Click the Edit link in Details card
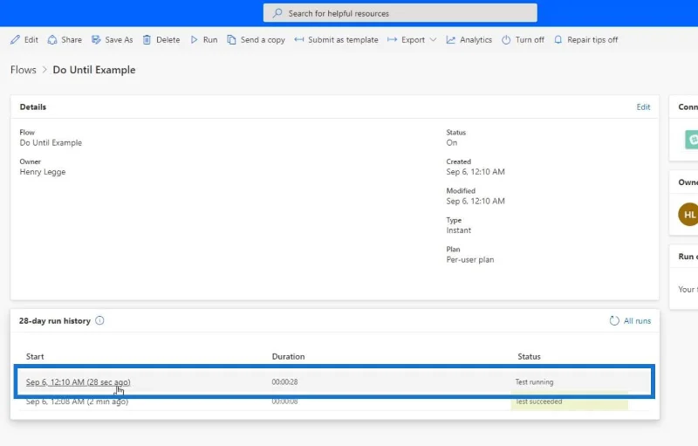 click(x=643, y=106)
